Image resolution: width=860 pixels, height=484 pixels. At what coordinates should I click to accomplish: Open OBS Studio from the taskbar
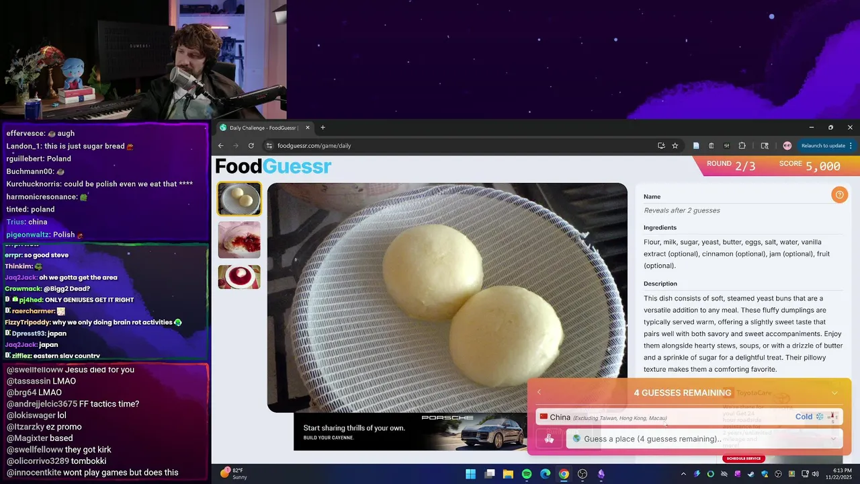583,474
